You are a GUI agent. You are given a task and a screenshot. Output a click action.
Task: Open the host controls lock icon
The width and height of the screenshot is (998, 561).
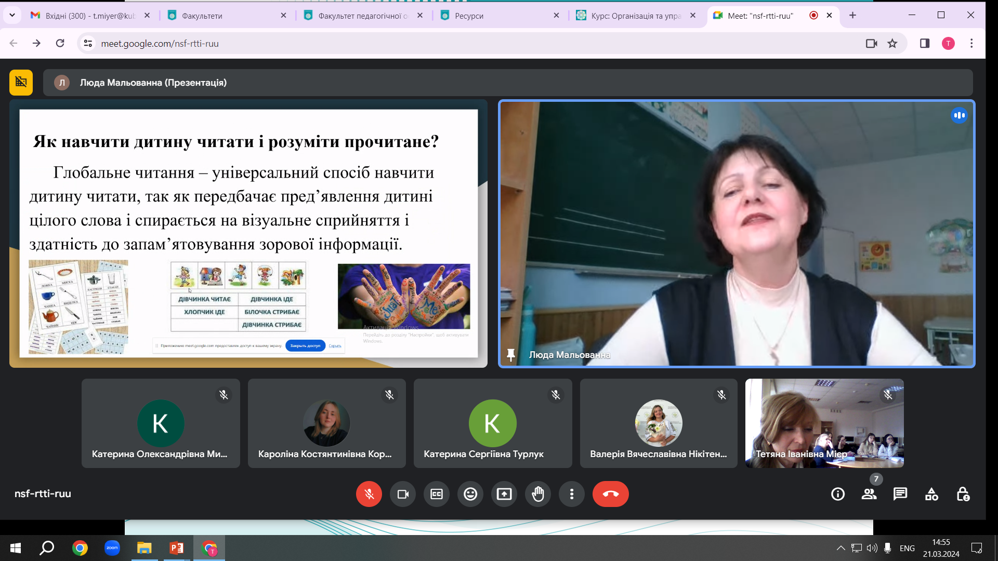tap(963, 494)
